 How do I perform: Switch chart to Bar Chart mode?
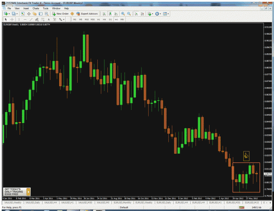[104, 14]
